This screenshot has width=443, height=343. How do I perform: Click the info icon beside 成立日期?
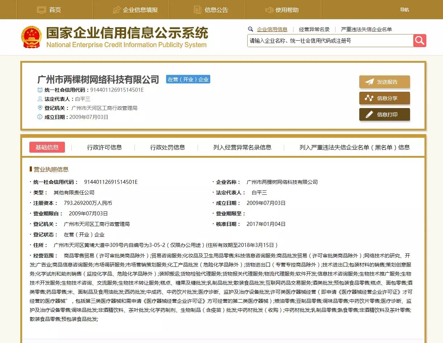tap(40, 117)
